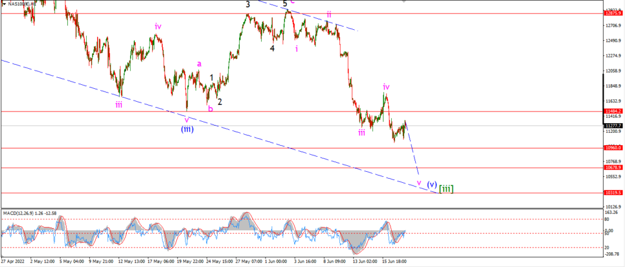Select the black wave label 4

coord(272,48)
